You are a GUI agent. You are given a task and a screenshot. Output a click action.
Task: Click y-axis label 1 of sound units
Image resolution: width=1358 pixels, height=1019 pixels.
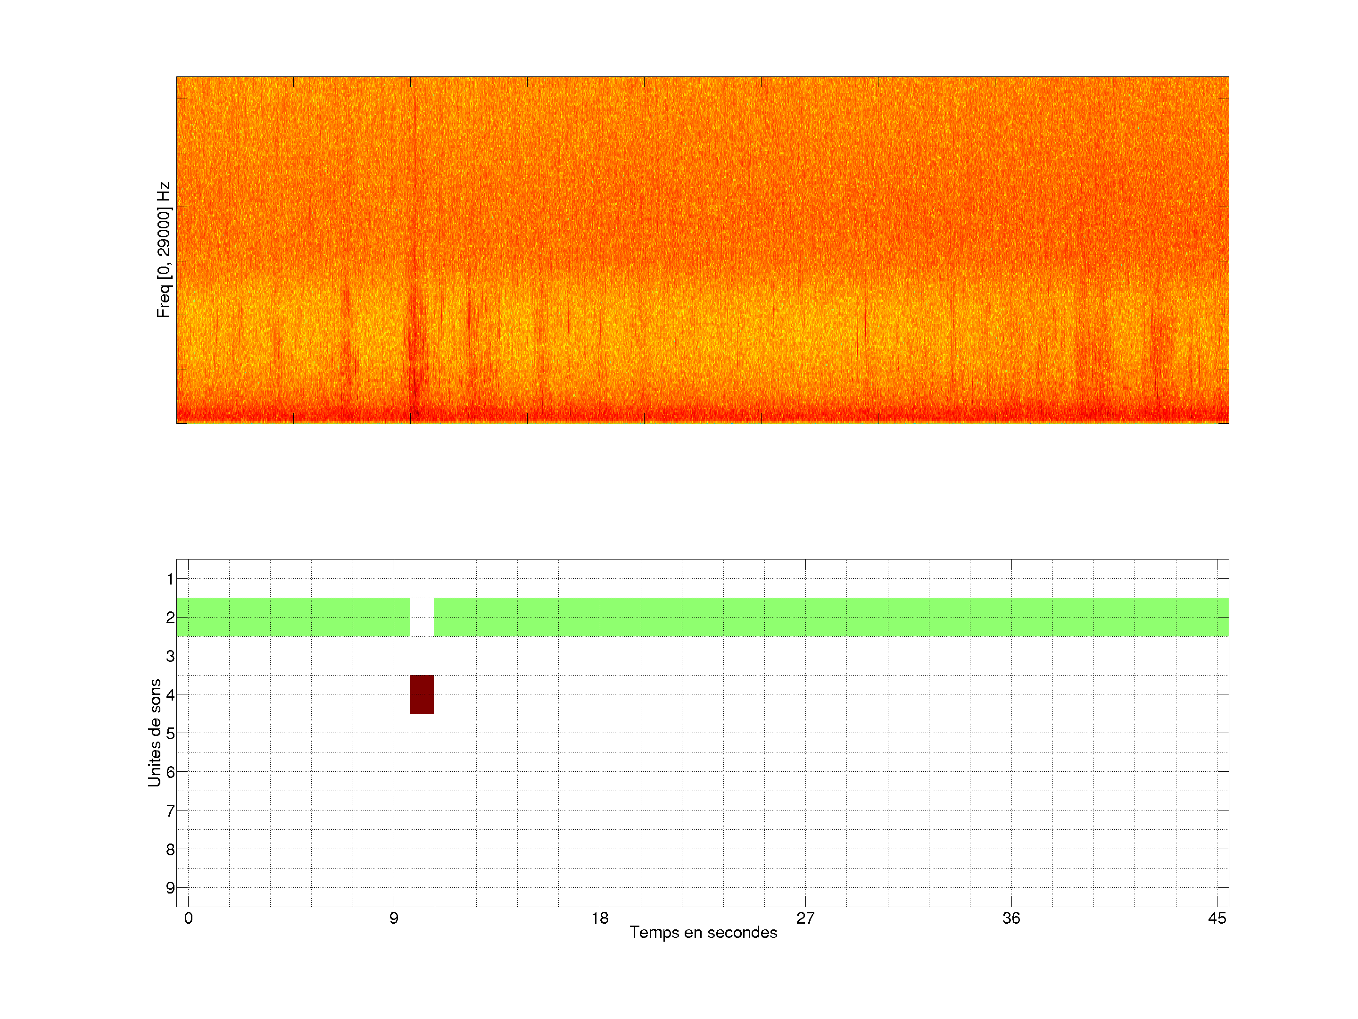[x=170, y=578]
